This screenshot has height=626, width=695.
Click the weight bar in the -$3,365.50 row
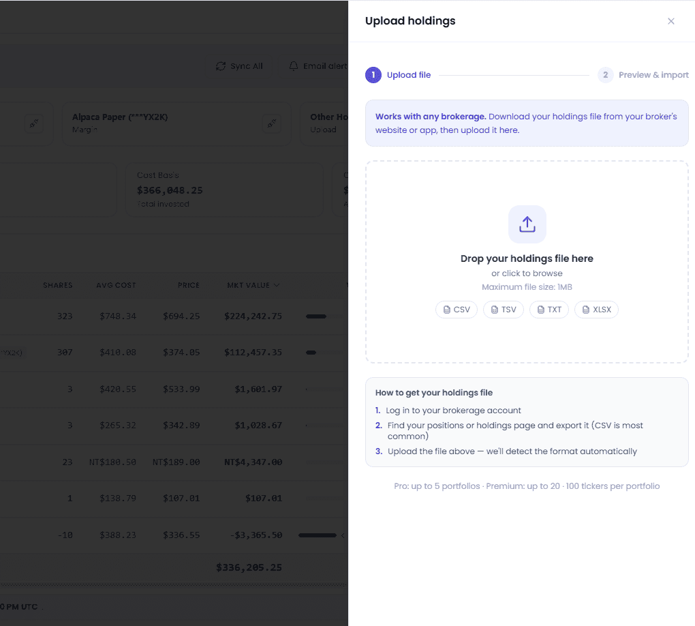[x=318, y=535]
